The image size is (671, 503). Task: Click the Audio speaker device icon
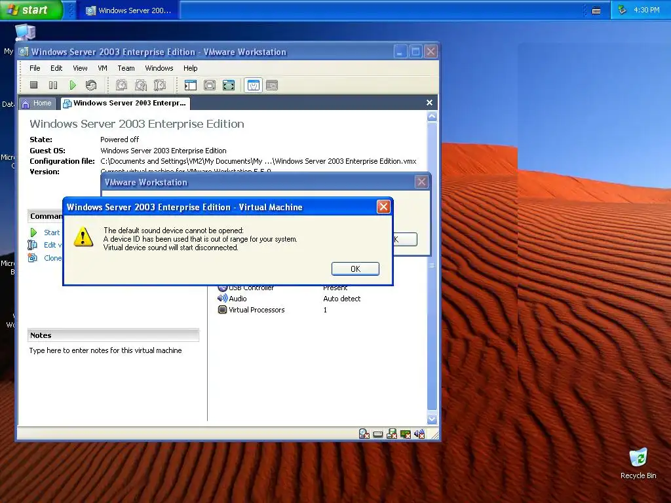tap(222, 298)
